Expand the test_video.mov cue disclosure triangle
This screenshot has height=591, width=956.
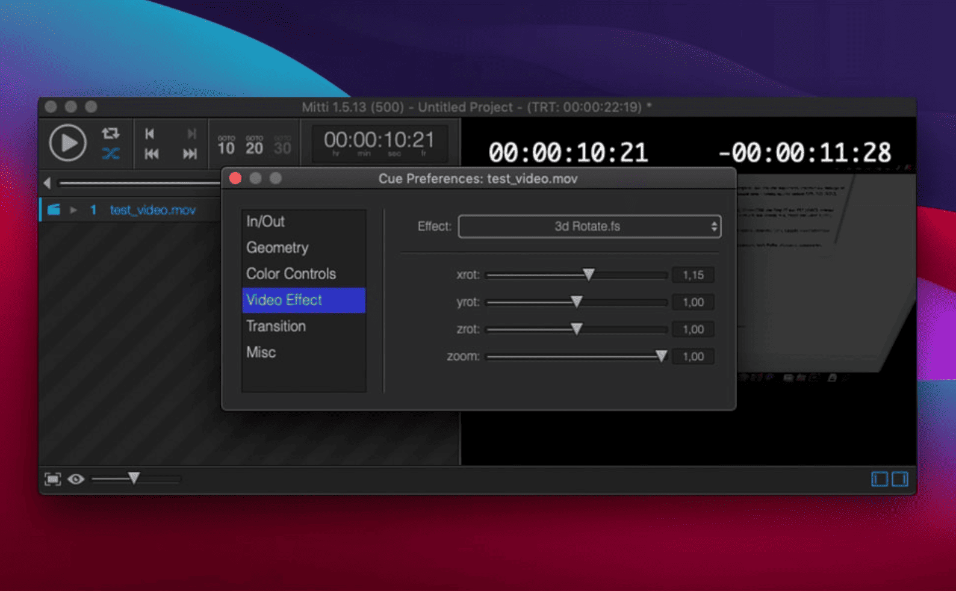pos(73,210)
